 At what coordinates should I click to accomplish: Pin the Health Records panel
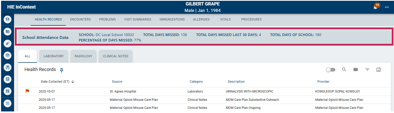(x=62, y=70)
